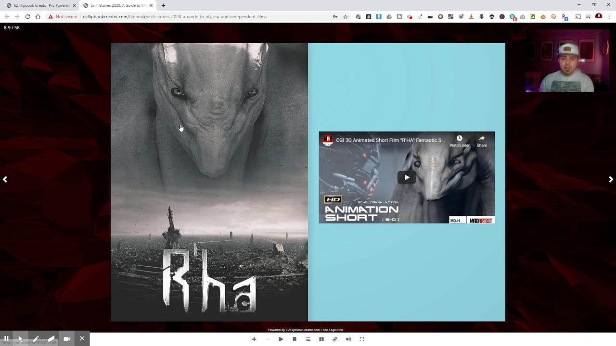Click Share on the embedded video
The height and width of the screenshot is (346, 616).
(x=482, y=141)
